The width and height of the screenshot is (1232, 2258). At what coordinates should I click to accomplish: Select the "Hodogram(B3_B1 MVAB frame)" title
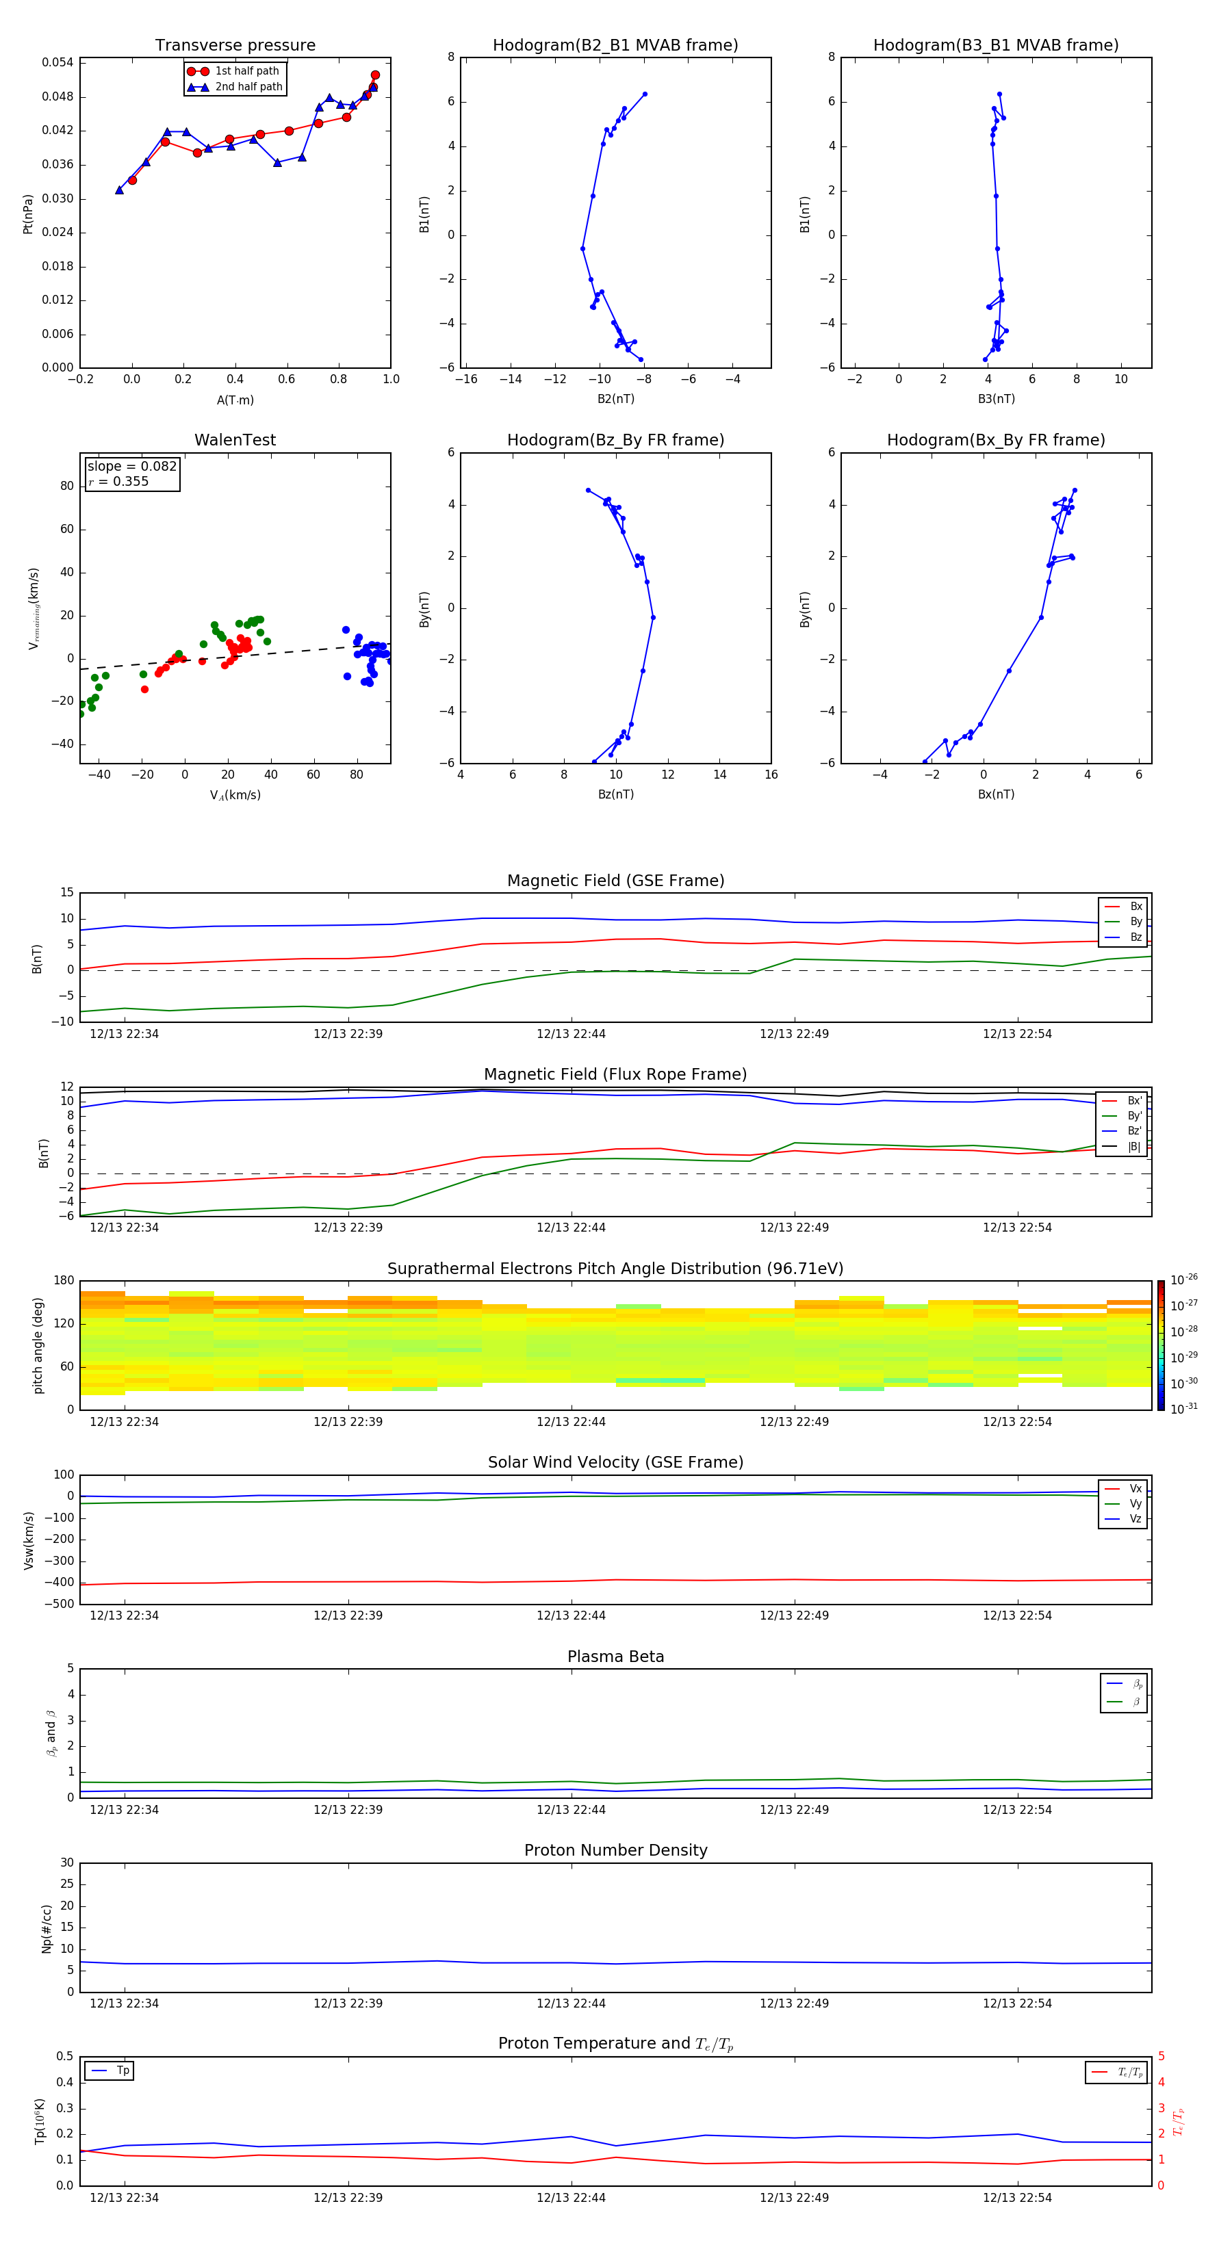[996, 46]
